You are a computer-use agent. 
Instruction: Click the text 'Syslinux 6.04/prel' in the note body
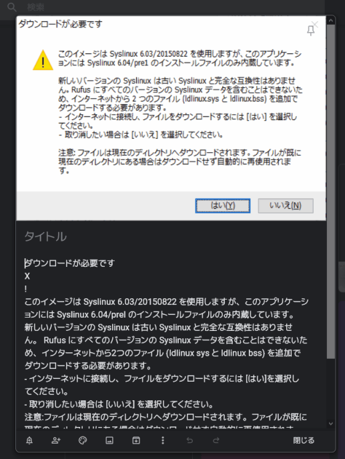point(91,315)
